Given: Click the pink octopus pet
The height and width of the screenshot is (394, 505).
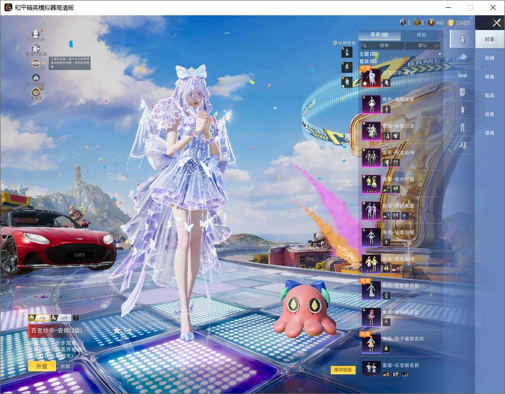Looking at the screenshot, I should pyautogui.click(x=305, y=309).
